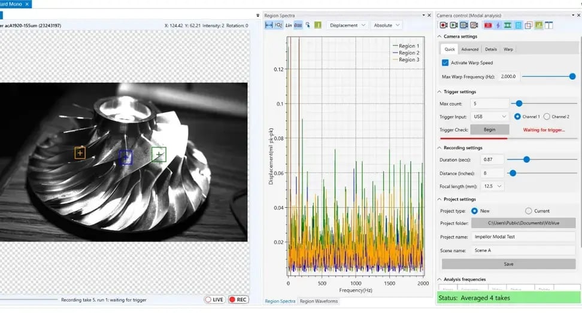Open the Advanced camera settings tab

pyautogui.click(x=469, y=49)
